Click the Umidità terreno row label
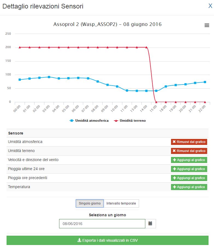 point(21,151)
